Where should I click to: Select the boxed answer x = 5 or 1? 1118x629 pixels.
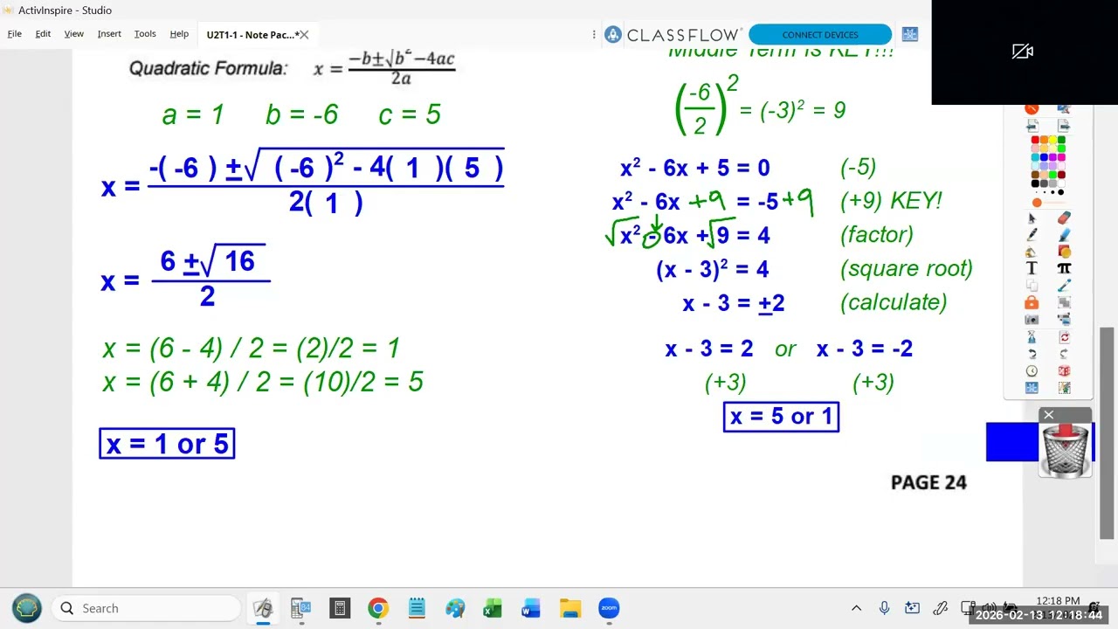point(782,417)
